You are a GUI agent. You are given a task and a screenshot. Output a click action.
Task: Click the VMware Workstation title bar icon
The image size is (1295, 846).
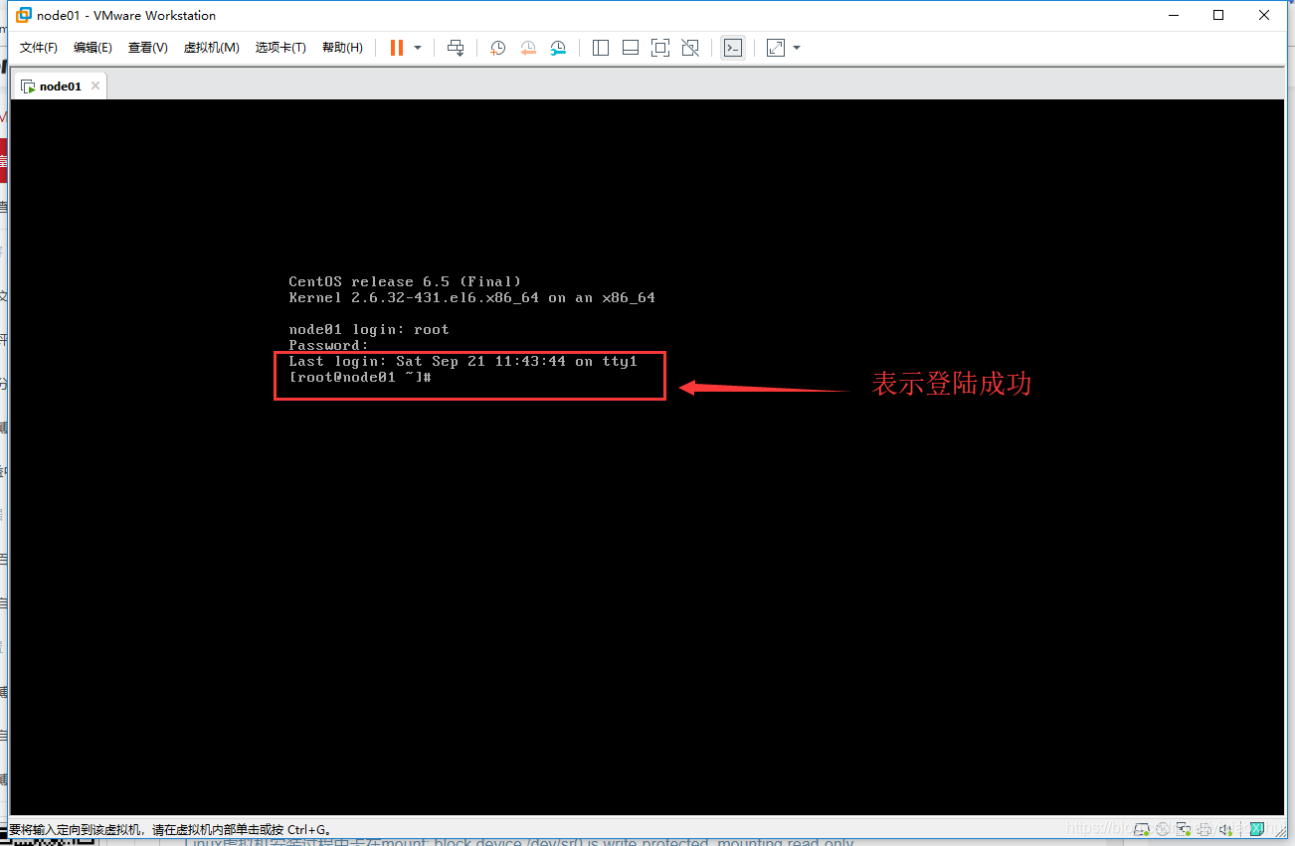24,15
